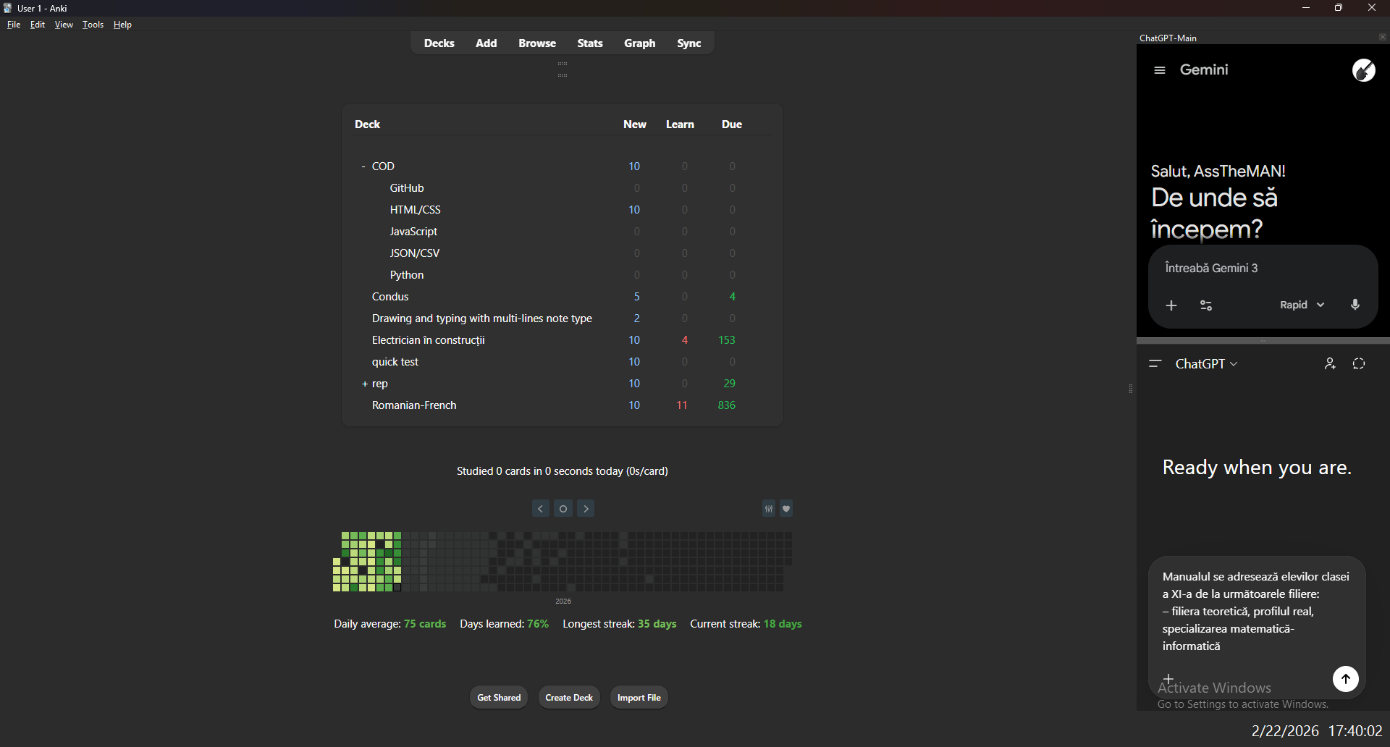Open the Gemini sidebar menu
This screenshot has width=1390, height=747.
[x=1161, y=69]
